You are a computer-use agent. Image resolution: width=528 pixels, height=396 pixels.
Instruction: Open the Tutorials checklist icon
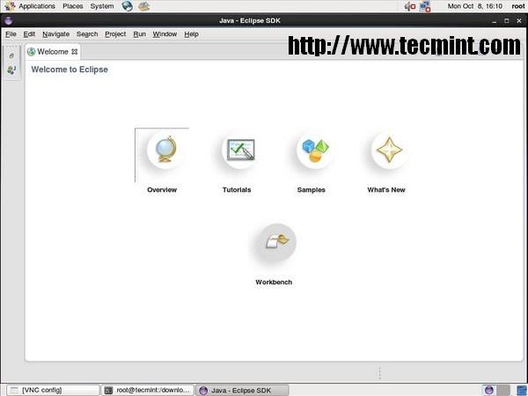click(x=240, y=150)
